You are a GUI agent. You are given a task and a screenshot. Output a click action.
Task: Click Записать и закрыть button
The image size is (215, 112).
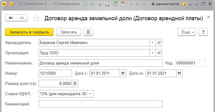pyautogui.click(x=29, y=32)
